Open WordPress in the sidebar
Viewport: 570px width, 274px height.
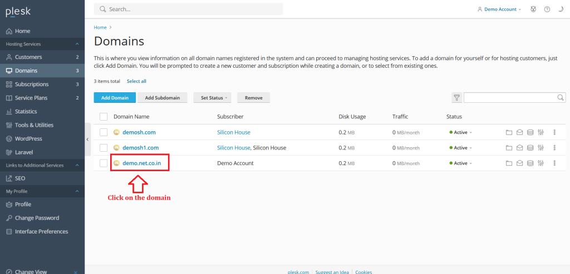point(42,138)
